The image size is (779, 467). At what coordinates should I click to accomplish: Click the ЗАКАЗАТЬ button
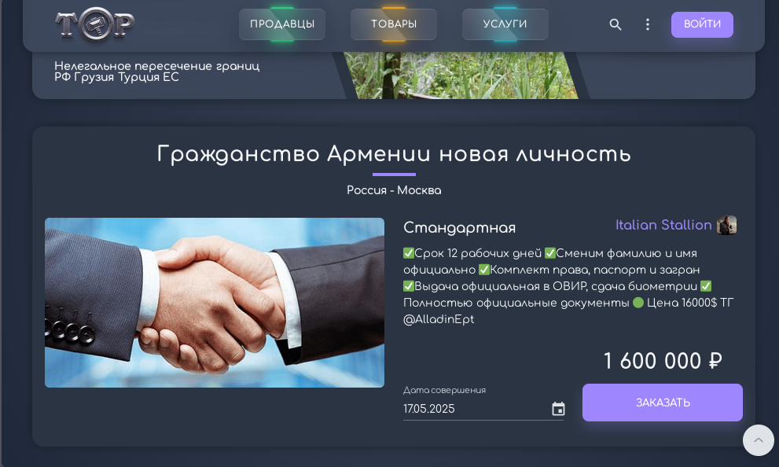[662, 403]
